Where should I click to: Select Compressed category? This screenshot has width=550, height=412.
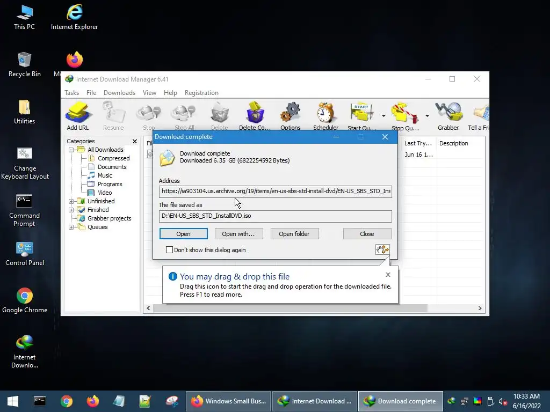click(114, 158)
